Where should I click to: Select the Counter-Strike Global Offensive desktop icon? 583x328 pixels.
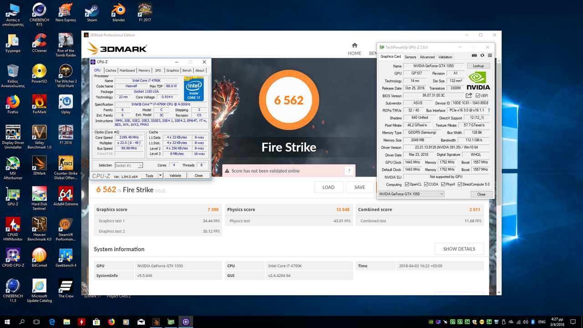[66, 168]
